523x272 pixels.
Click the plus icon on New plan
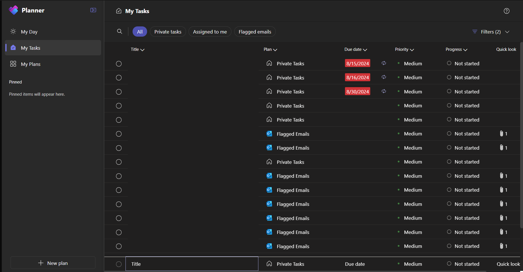[x=41, y=263]
